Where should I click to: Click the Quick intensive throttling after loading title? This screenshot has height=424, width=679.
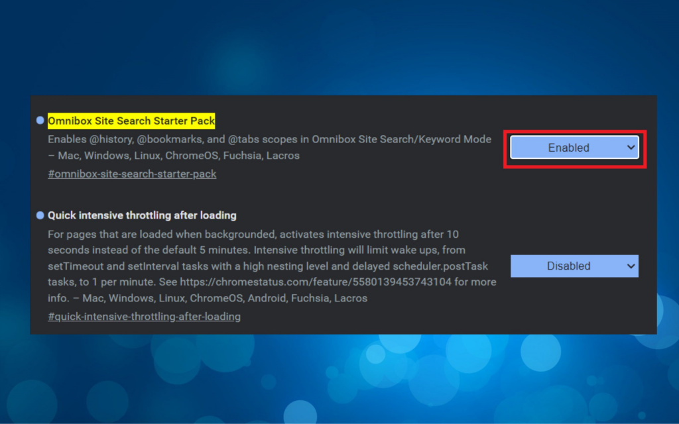pos(142,215)
